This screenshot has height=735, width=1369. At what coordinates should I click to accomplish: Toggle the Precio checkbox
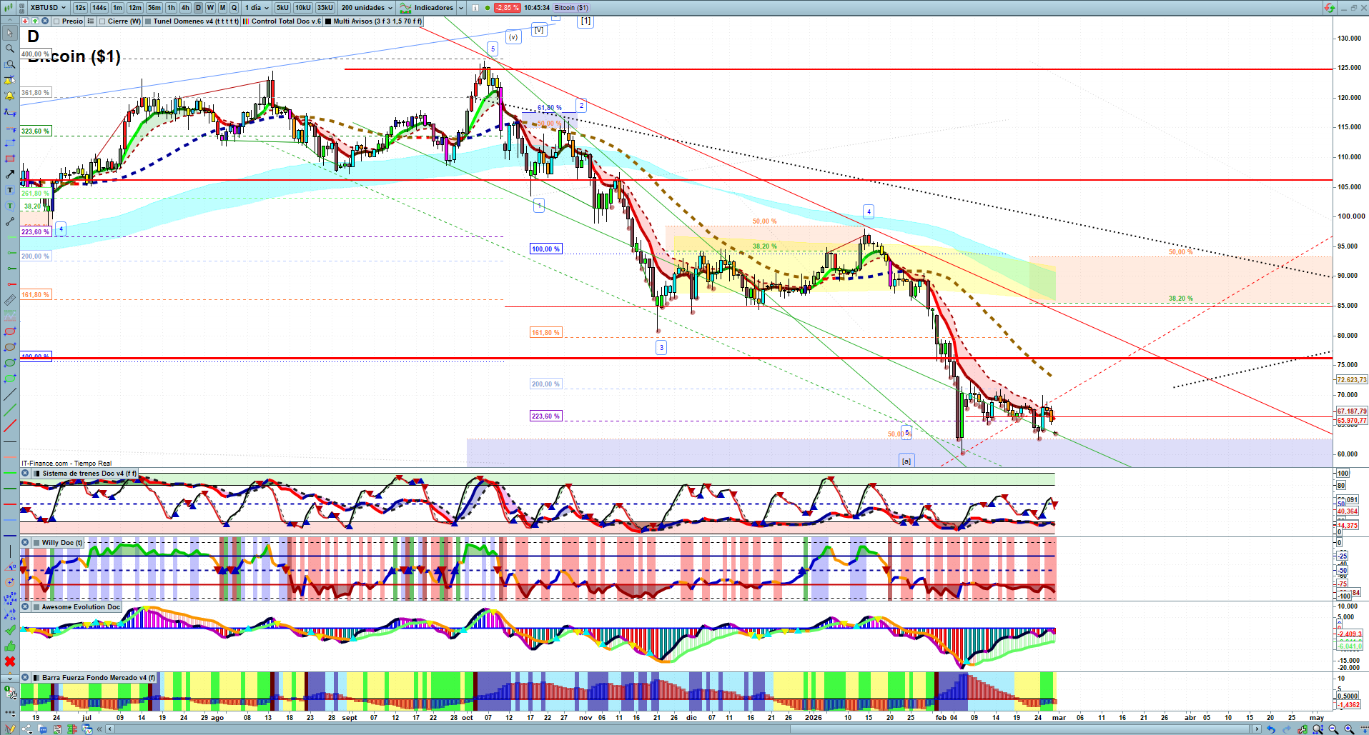(57, 21)
